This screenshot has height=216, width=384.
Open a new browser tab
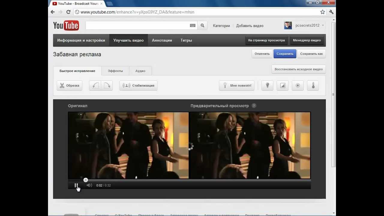[x=109, y=4]
